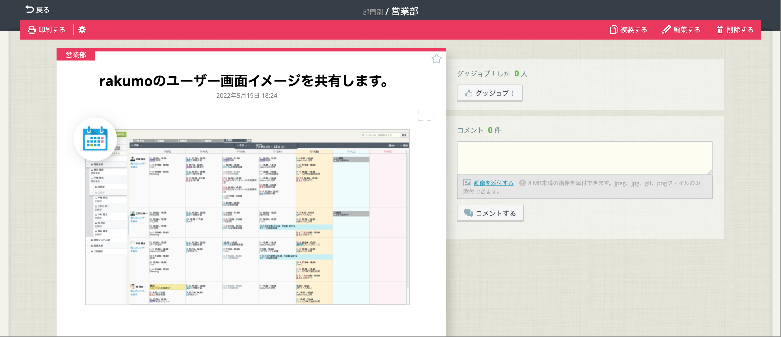Click the round calendar app icon
Screen dimensions: 781x337
(95, 139)
